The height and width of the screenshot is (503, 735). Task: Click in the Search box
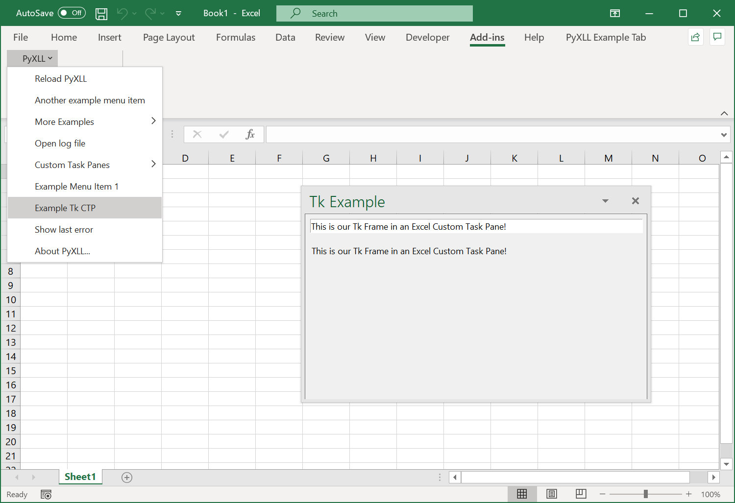click(374, 14)
